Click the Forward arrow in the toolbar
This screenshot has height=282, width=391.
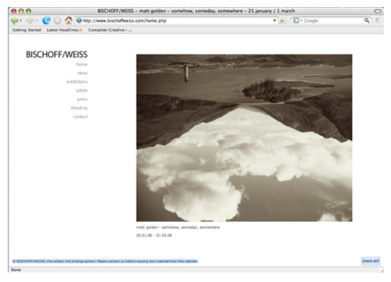coord(30,20)
